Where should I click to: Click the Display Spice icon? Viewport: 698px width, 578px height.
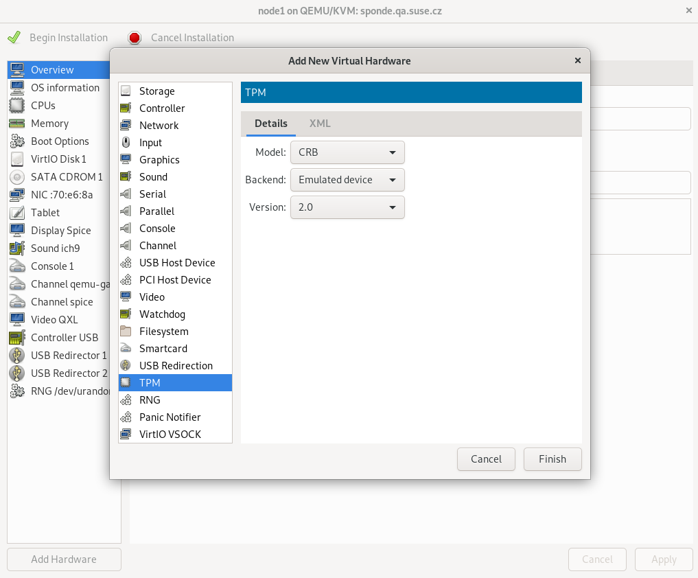point(17,230)
